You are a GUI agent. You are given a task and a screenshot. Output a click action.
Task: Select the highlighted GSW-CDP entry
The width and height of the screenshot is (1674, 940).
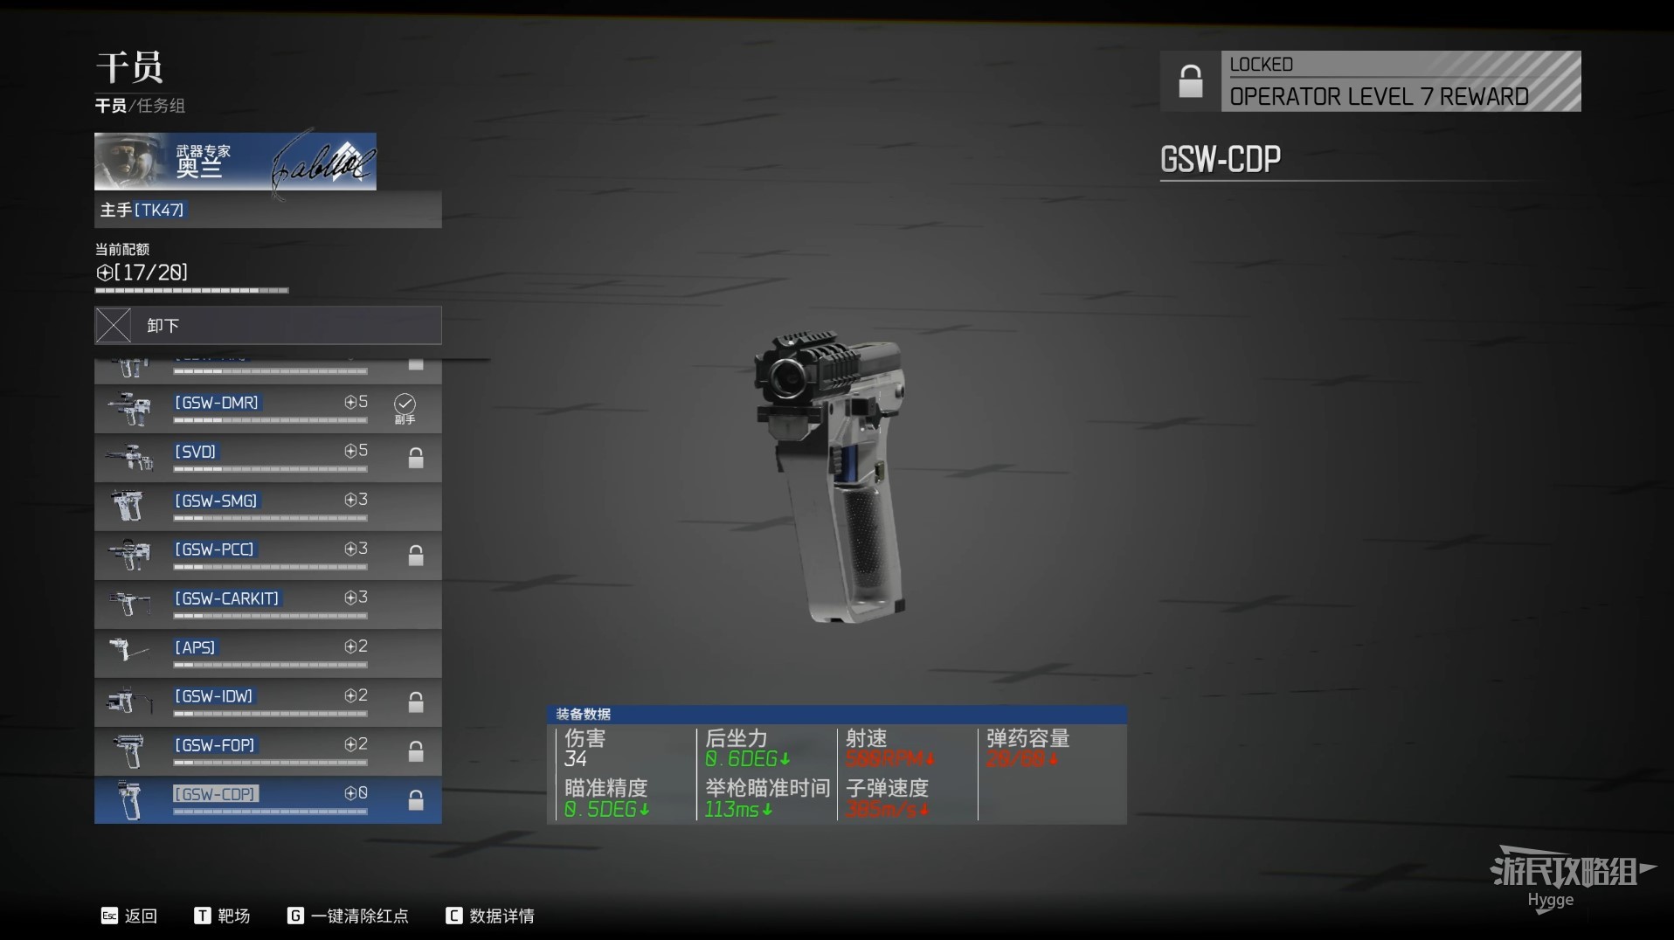[267, 800]
